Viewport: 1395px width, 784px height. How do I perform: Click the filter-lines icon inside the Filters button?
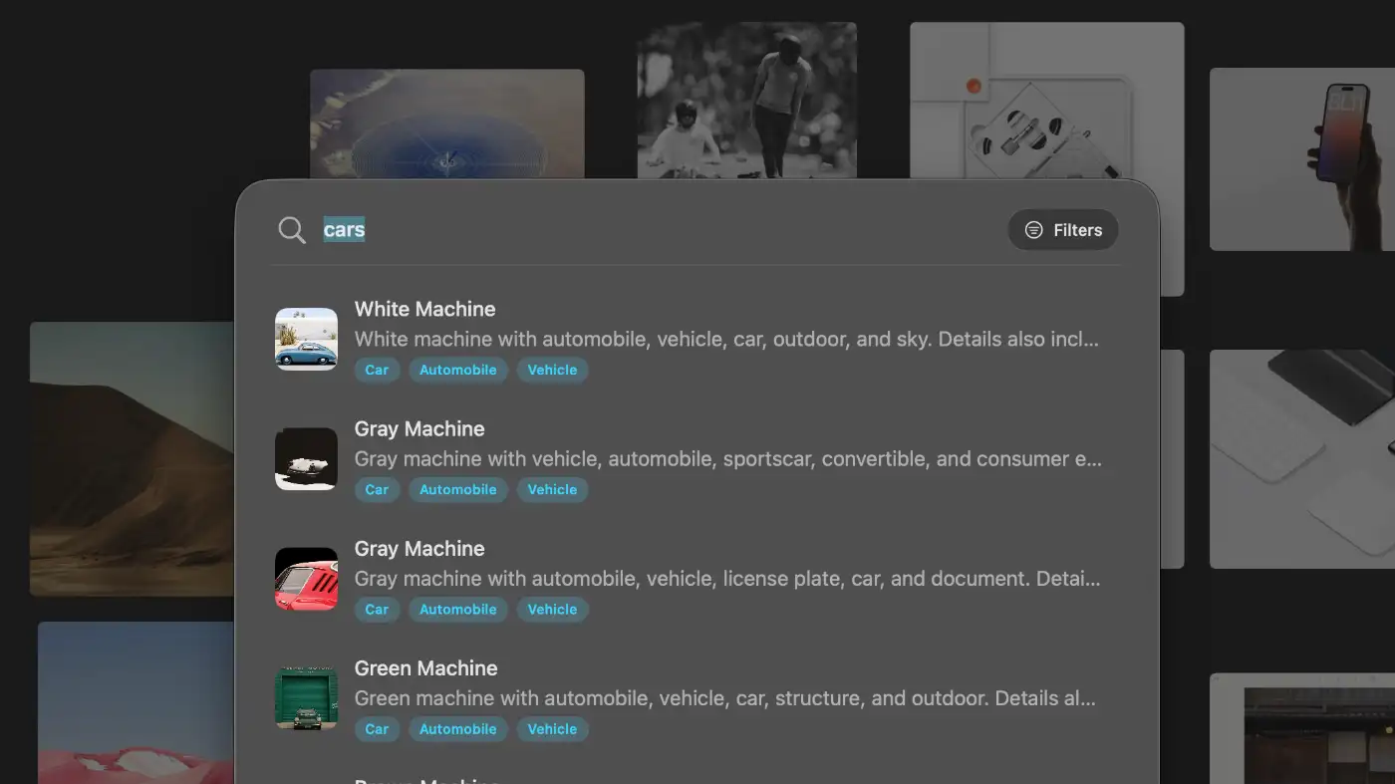pos(1034,229)
